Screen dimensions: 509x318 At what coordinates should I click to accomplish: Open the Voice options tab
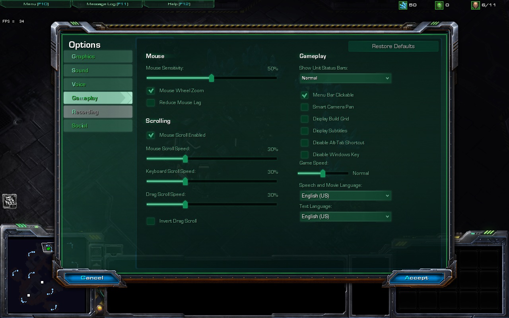(x=98, y=84)
